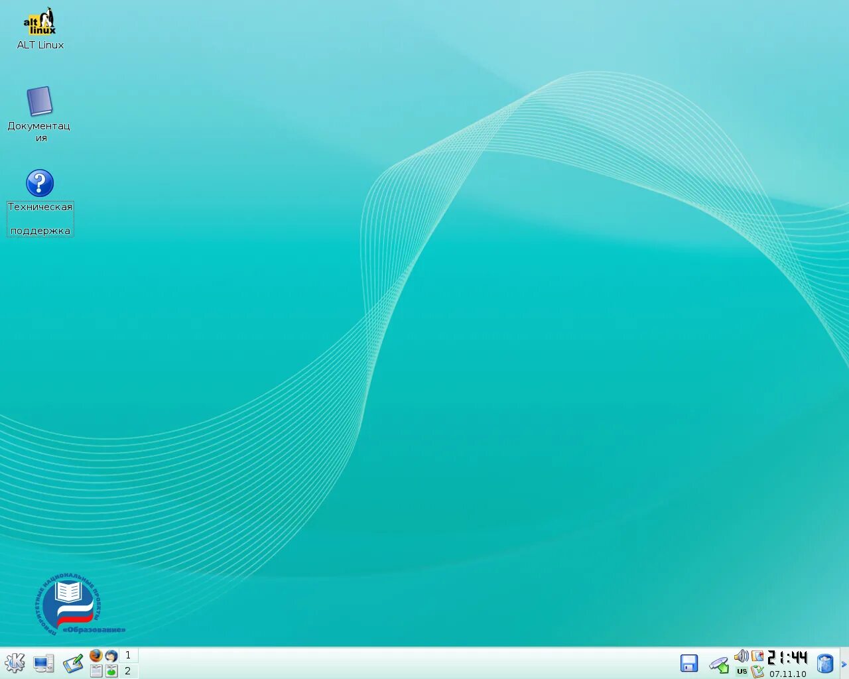Open the volume control speaker in the tray
The height and width of the screenshot is (679, 849).
coord(741,657)
